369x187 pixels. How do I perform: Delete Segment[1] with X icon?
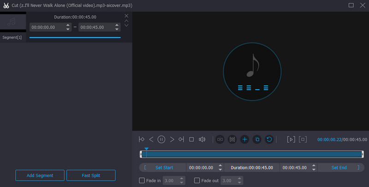[126, 16]
